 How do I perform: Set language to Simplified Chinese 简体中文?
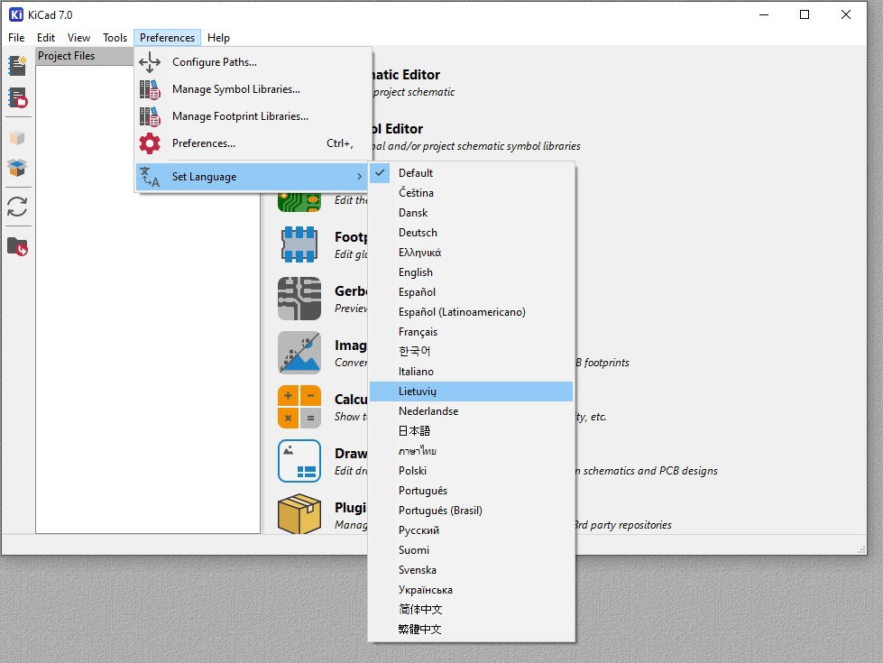pyautogui.click(x=472, y=610)
